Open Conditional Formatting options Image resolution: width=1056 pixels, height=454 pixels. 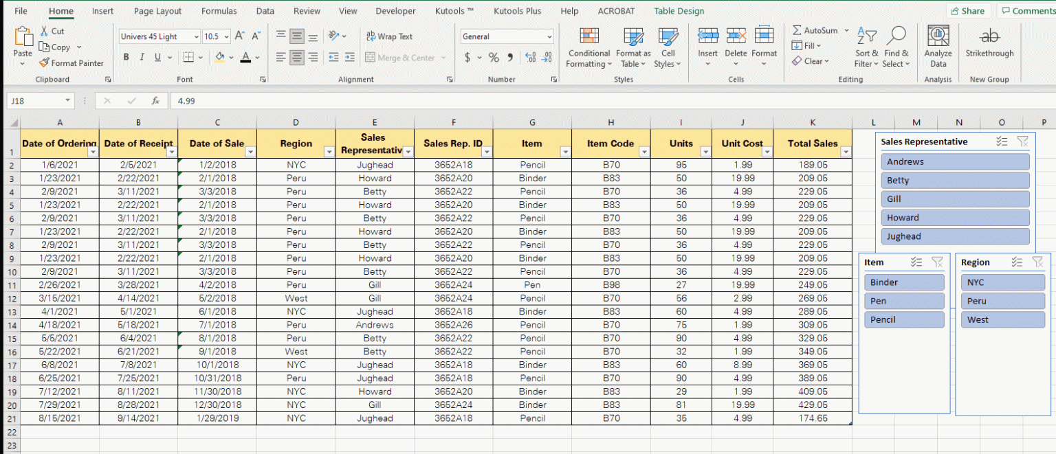tap(588, 47)
